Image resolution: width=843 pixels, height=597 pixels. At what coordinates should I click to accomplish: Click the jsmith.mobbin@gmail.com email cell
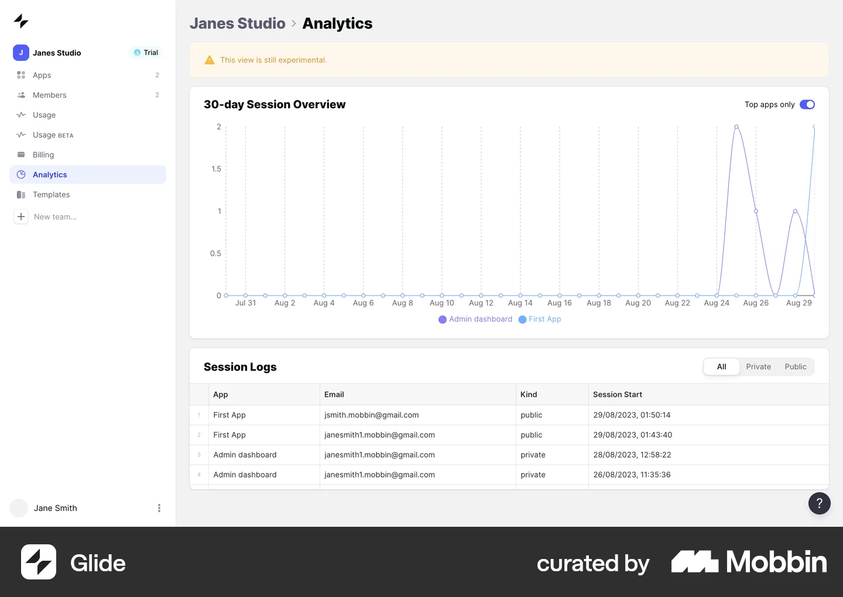(417, 415)
